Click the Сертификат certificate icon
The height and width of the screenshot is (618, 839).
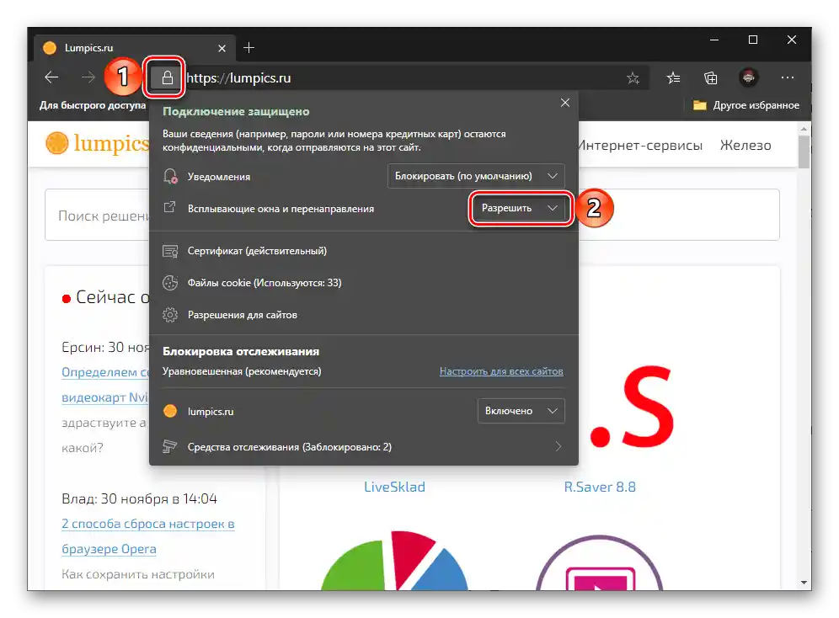[170, 251]
